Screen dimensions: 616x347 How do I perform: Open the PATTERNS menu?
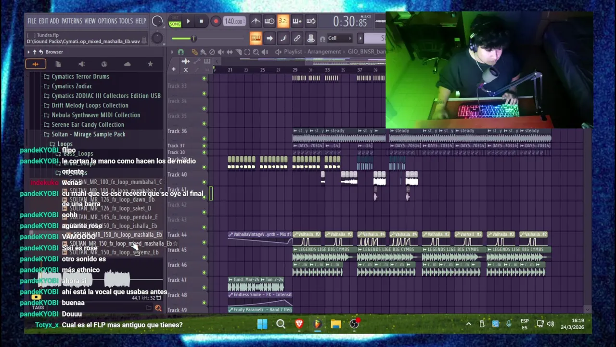tap(72, 21)
